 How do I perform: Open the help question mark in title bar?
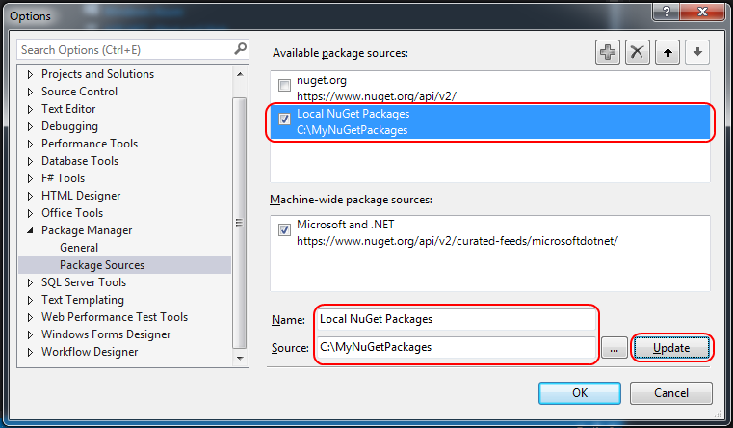click(667, 12)
